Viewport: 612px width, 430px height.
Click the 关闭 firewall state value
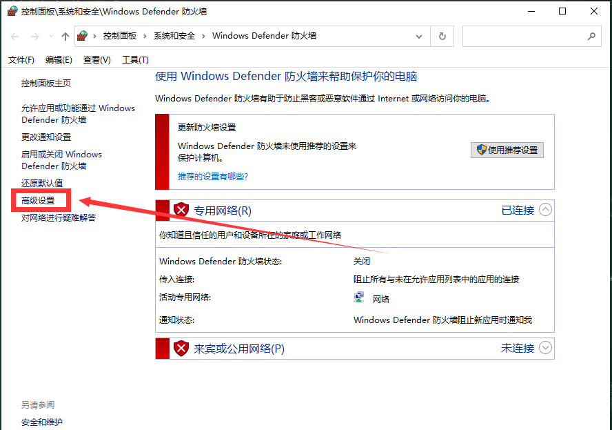click(x=362, y=261)
